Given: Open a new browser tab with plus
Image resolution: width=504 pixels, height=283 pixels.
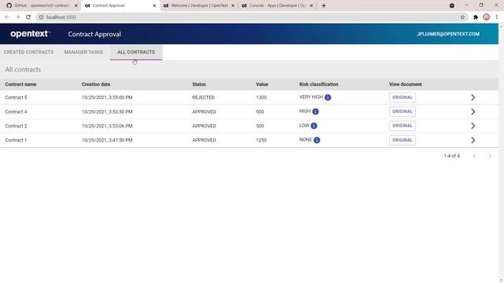Looking at the screenshot, I should click(324, 6).
